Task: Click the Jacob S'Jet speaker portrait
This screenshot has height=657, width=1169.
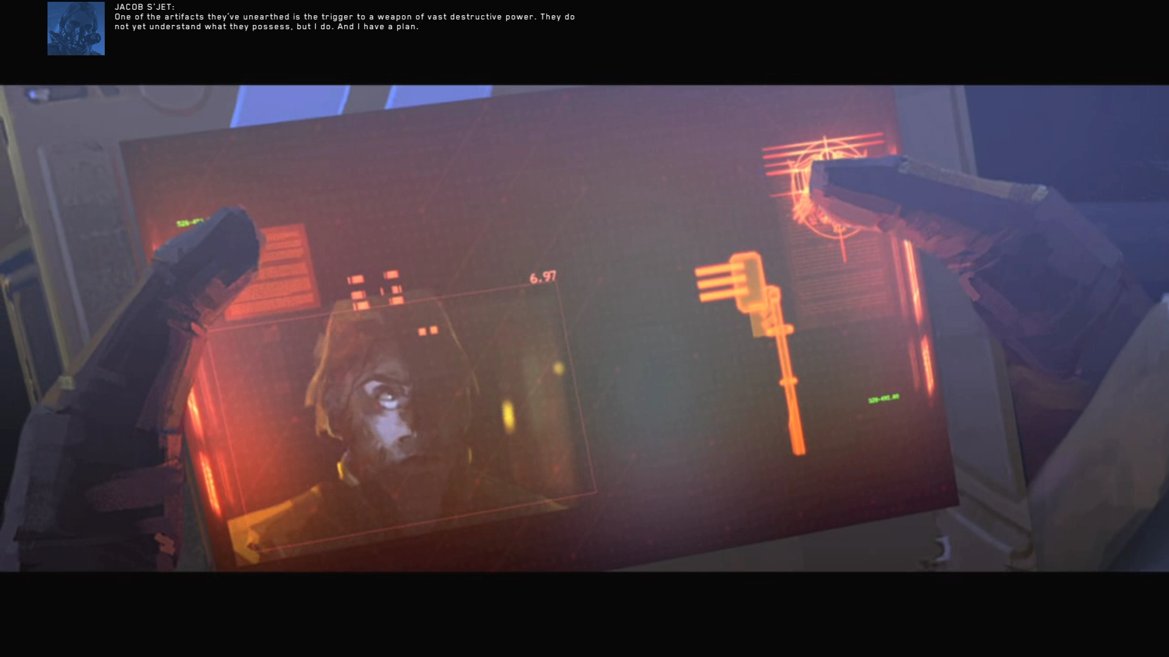Action: click(76, 29)
